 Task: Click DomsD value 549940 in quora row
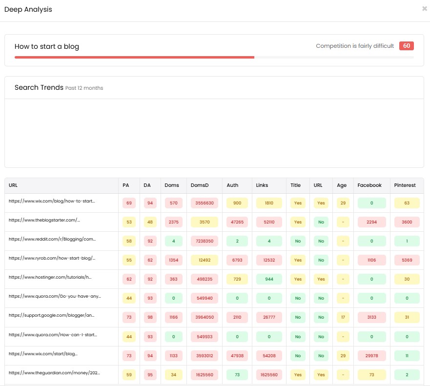click(x=205, y=298)
